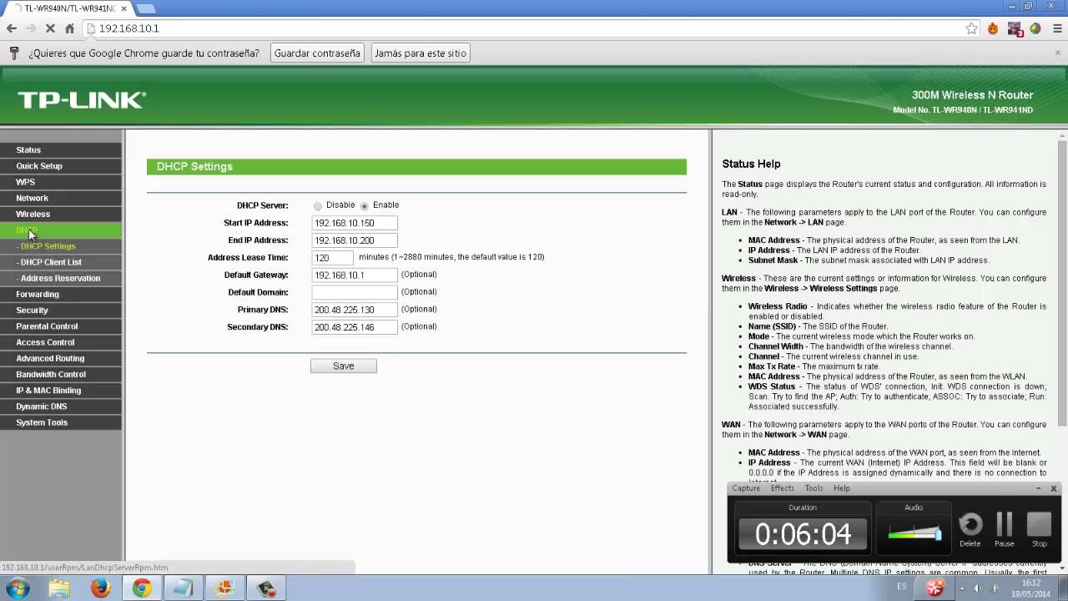1068x601 pixels.
Task: Open Firefox from the taskbar
Action: (100, 588)
